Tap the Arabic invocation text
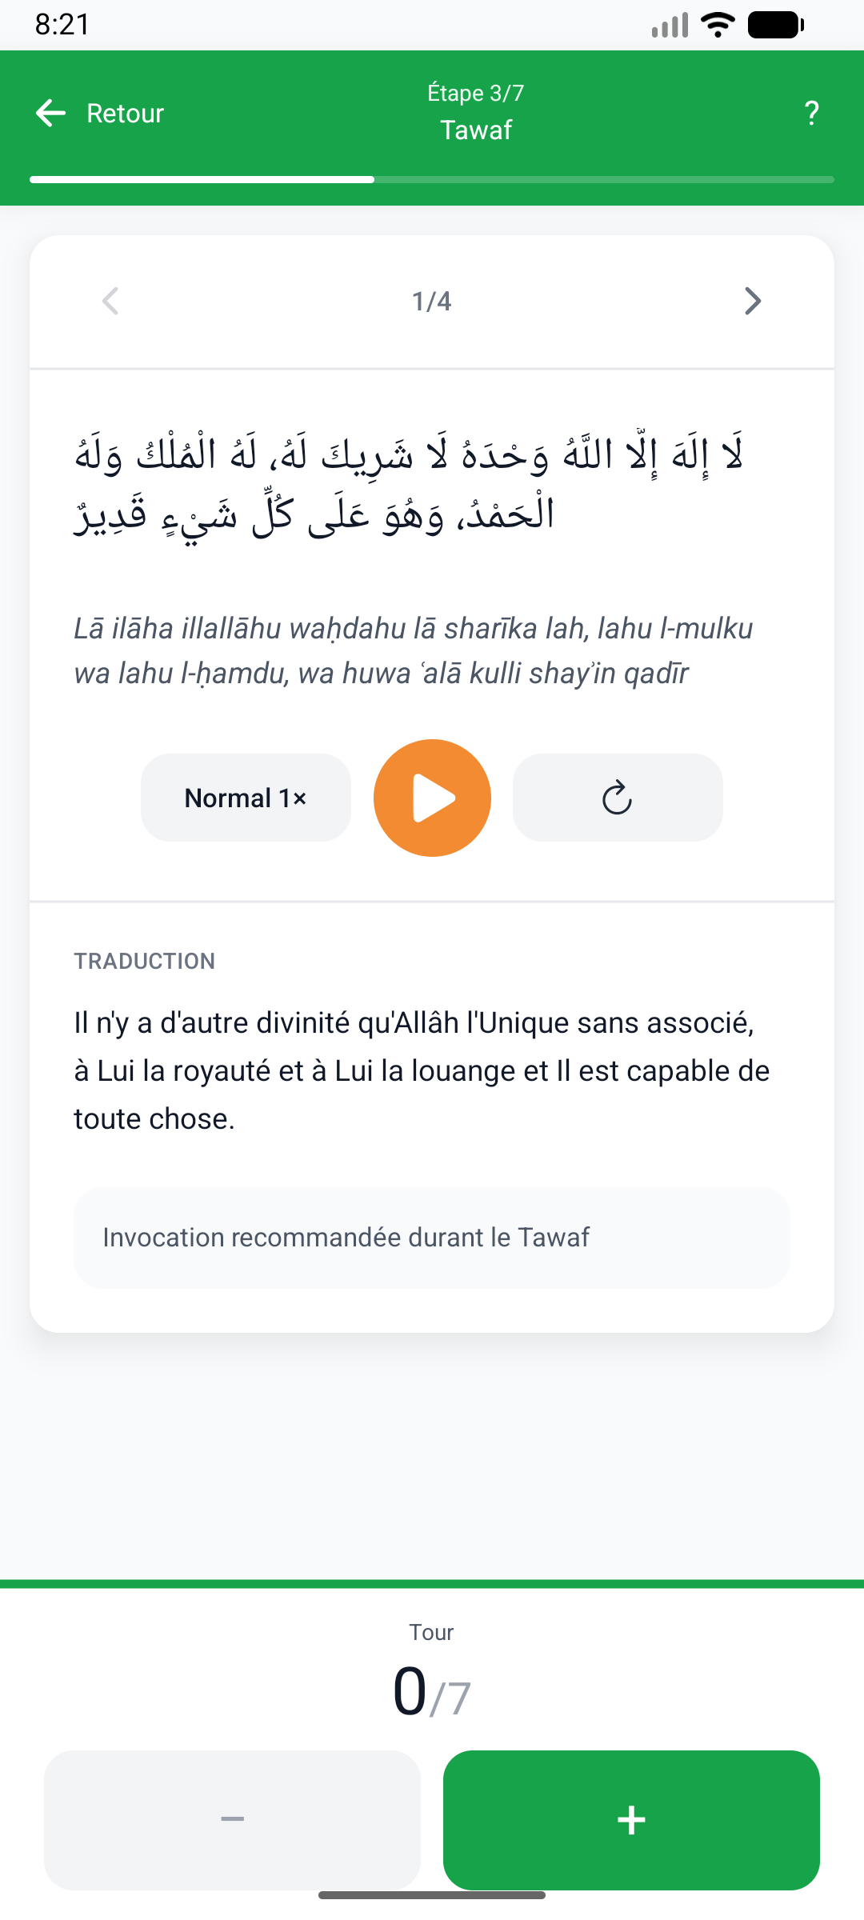The width and height of the screenshot is (864, 1920). tap(410, 483)
